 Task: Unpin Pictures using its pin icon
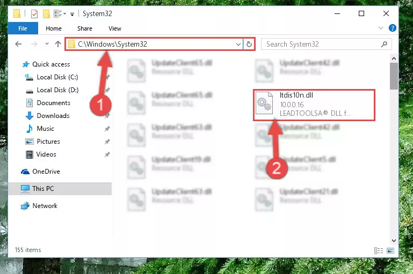107,142
